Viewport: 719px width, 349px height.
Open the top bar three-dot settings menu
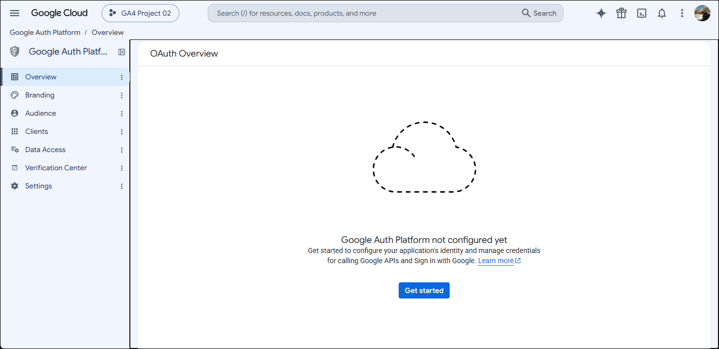(682, 14)
